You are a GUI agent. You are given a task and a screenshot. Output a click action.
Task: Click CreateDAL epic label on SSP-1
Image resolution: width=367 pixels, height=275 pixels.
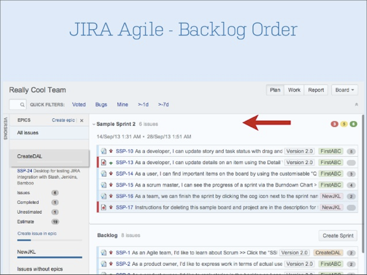pyautogui.click(x=328, y=253)
